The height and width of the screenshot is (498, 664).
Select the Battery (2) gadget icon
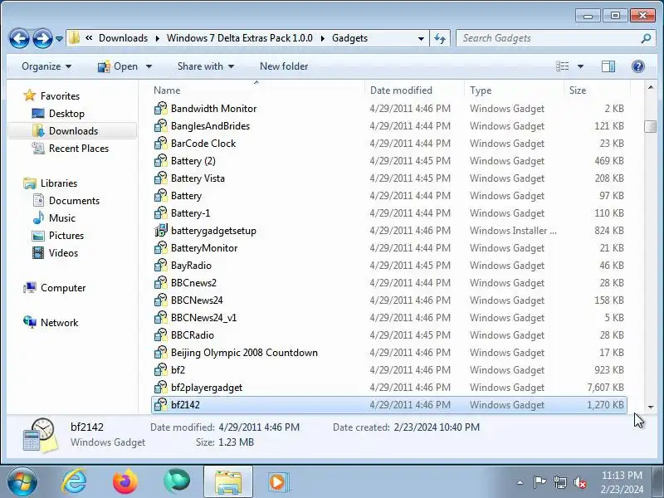[160, 160]
